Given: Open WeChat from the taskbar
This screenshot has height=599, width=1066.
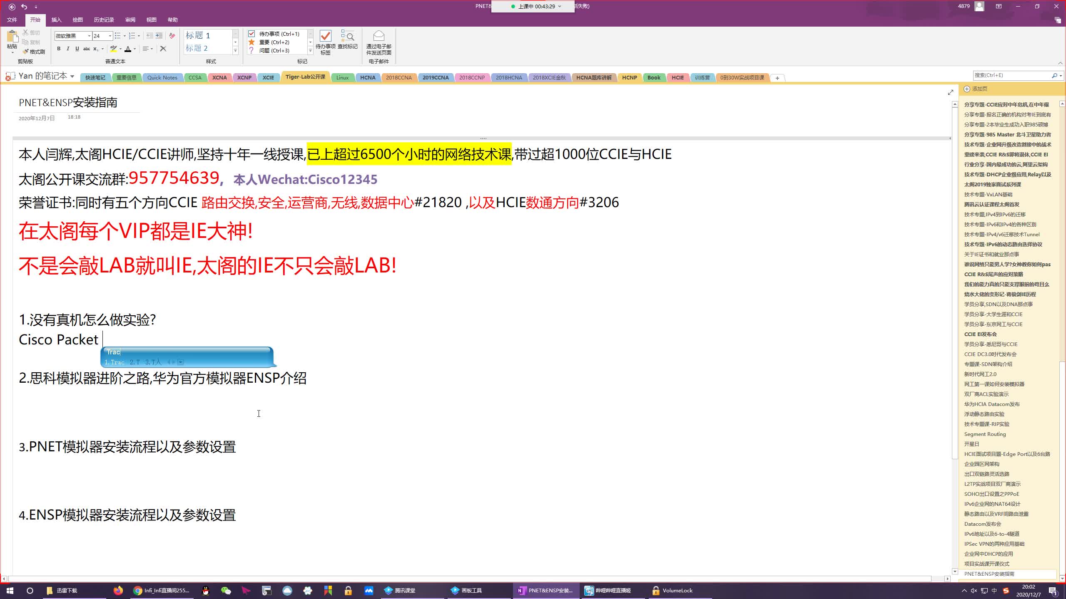Looking at the screenshot, I should 226,590.
